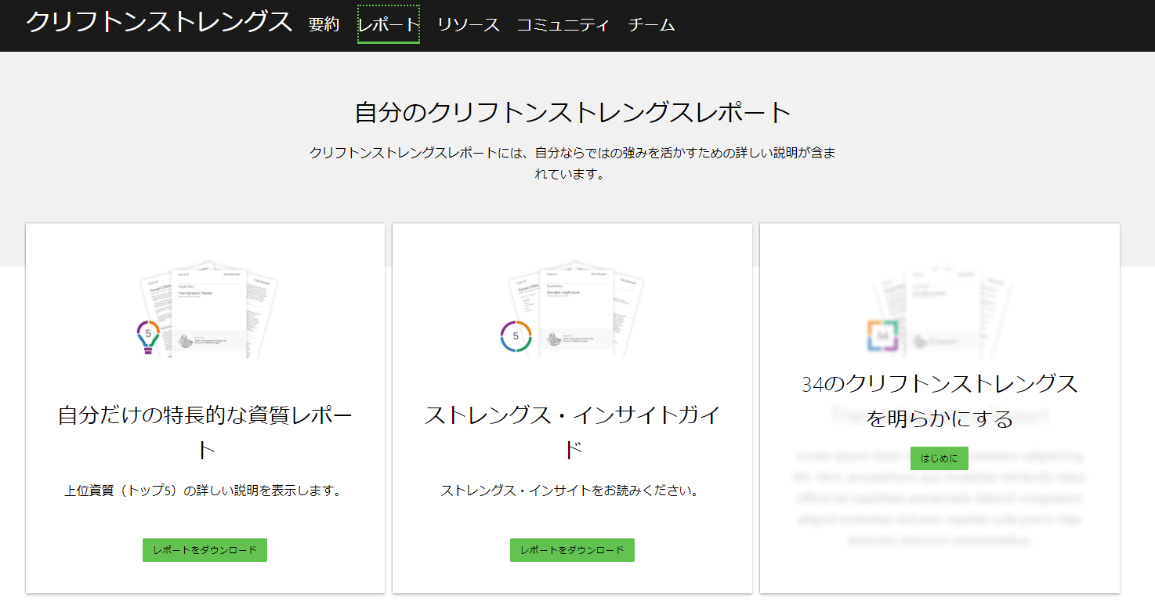Click the intro paragraph about 強みを活かす
Viewport: 1155px width, 612px height.
click(573, 164)
